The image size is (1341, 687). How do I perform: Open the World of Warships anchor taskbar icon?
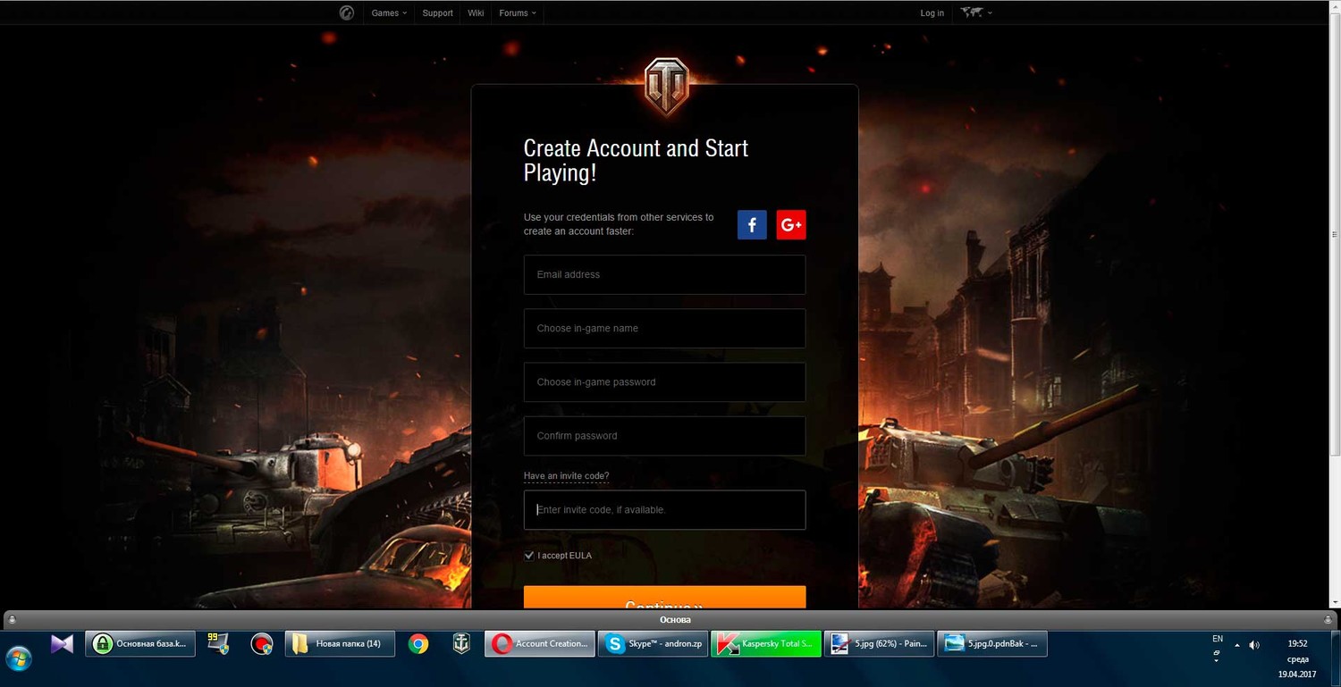tap(461, 644)
